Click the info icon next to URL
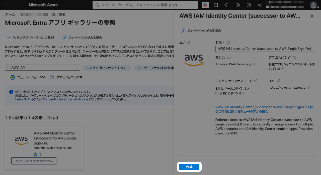 (279, 81)
